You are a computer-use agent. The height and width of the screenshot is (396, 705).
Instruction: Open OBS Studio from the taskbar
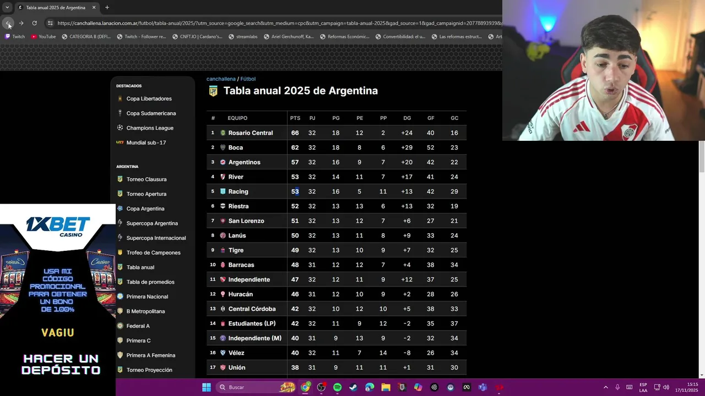click(x=321, y=387)
